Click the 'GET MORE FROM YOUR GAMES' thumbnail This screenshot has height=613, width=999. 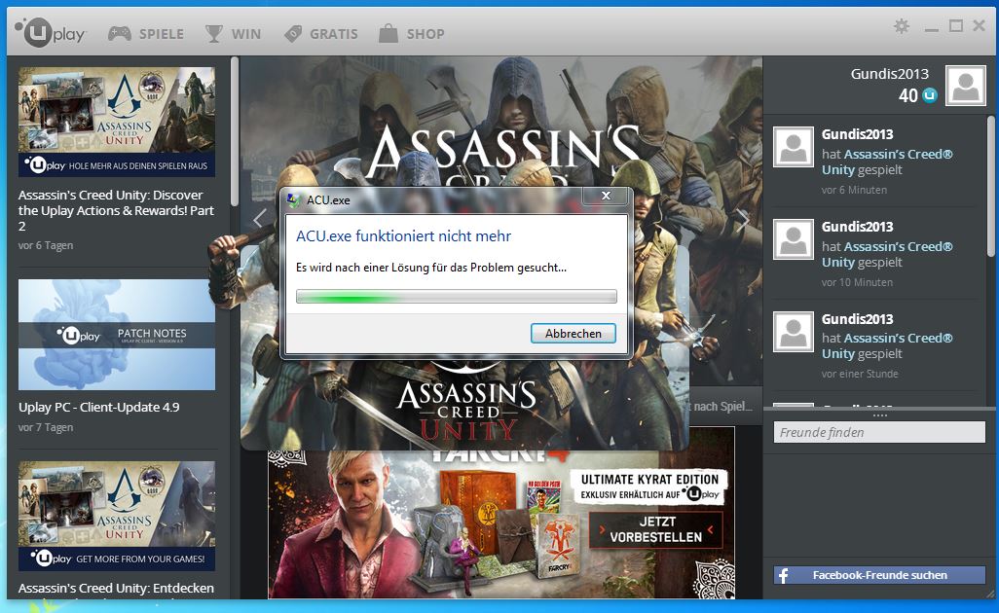(x=117, y=517)
